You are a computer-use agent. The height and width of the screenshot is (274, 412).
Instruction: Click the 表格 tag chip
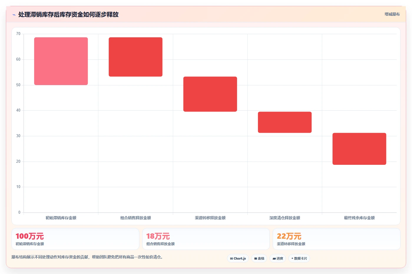(x=259, y=258)
